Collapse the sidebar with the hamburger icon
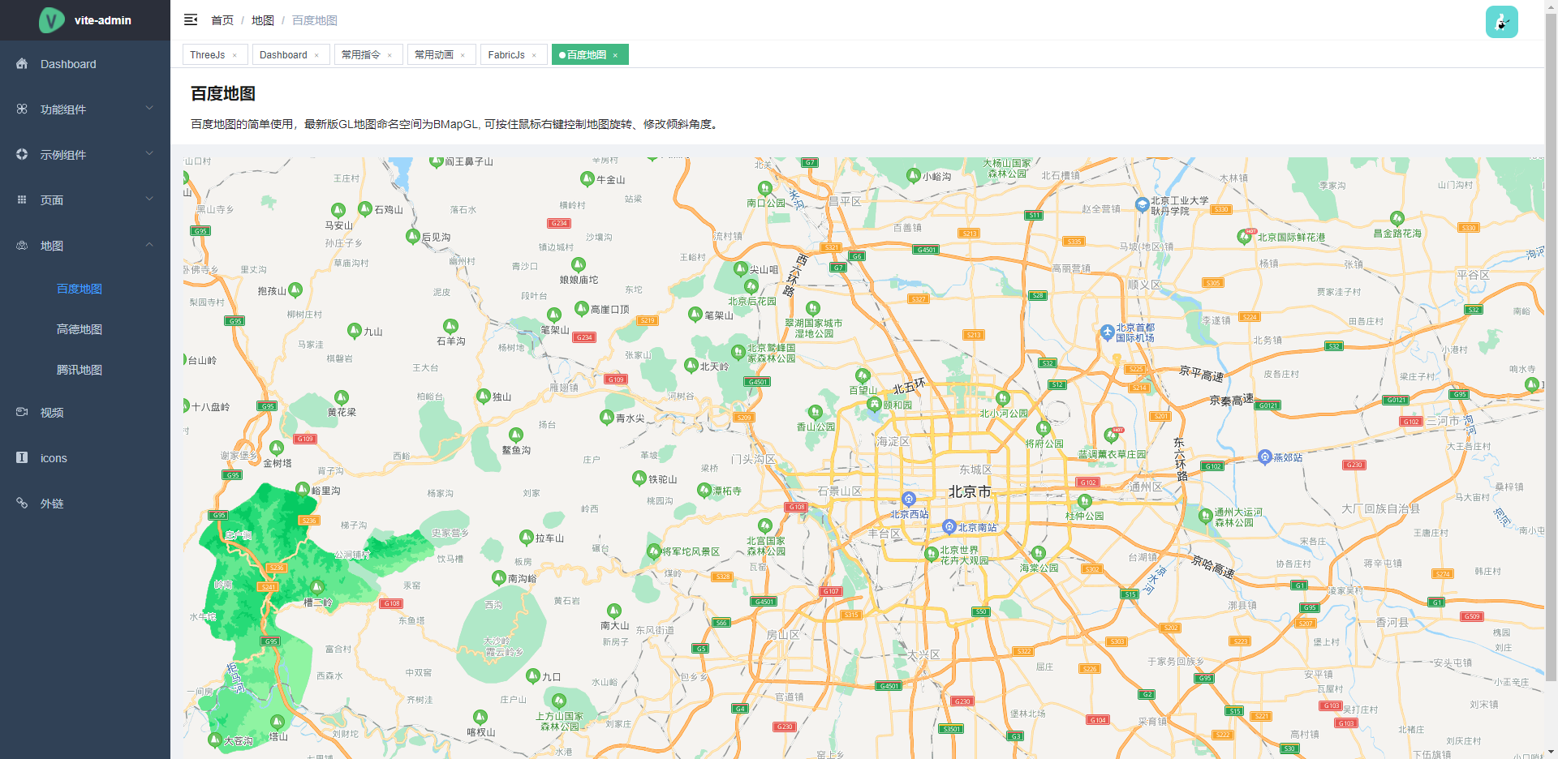Screen dimensions: 1558x759 [x=191, y=19]
